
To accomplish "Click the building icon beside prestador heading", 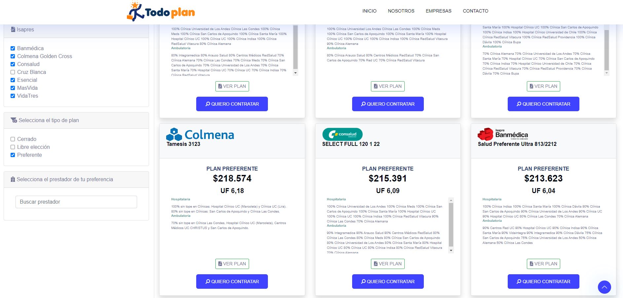I will 13,179.
